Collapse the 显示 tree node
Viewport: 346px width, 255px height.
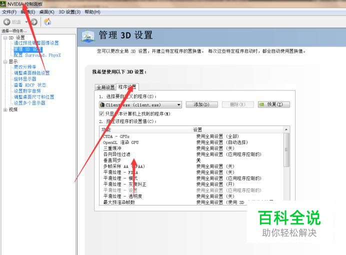point(5,62)
